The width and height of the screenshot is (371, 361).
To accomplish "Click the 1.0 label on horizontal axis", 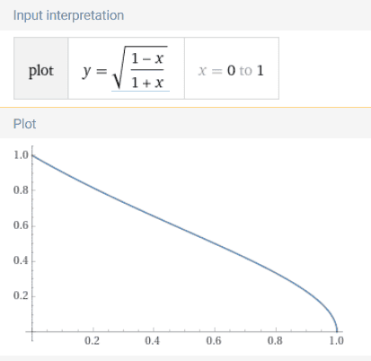I will point(336,340).
